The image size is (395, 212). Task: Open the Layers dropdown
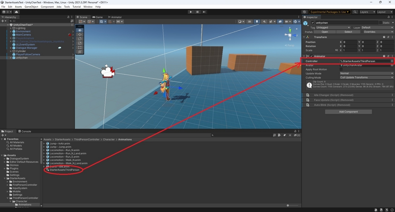click(367, 12)
